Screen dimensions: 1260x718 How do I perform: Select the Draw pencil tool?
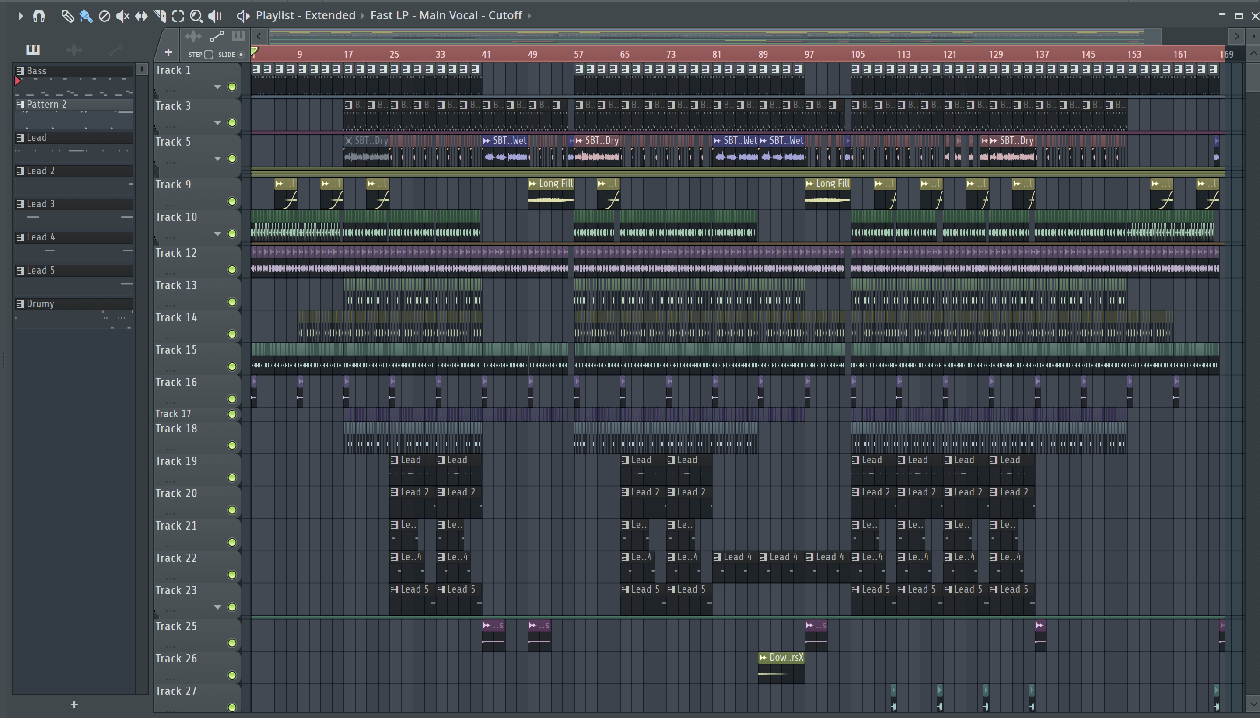[67, 16]
